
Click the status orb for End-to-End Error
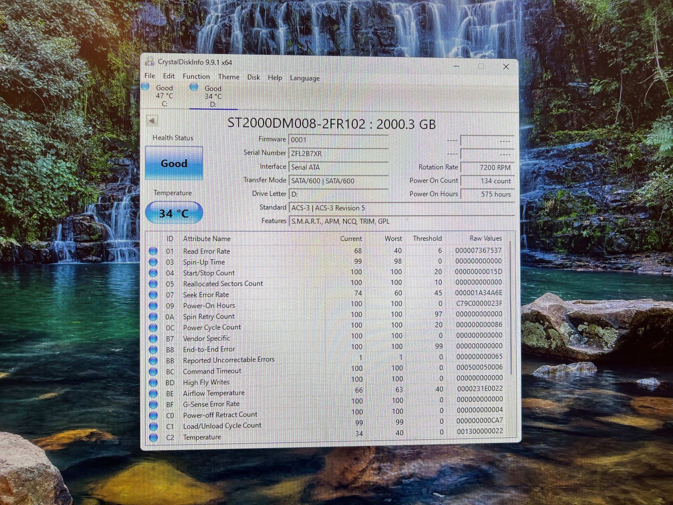tap(153, 349)
